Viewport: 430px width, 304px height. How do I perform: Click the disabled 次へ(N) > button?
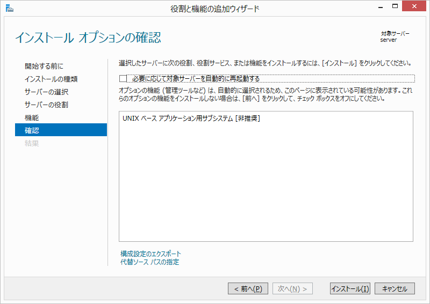292,289
